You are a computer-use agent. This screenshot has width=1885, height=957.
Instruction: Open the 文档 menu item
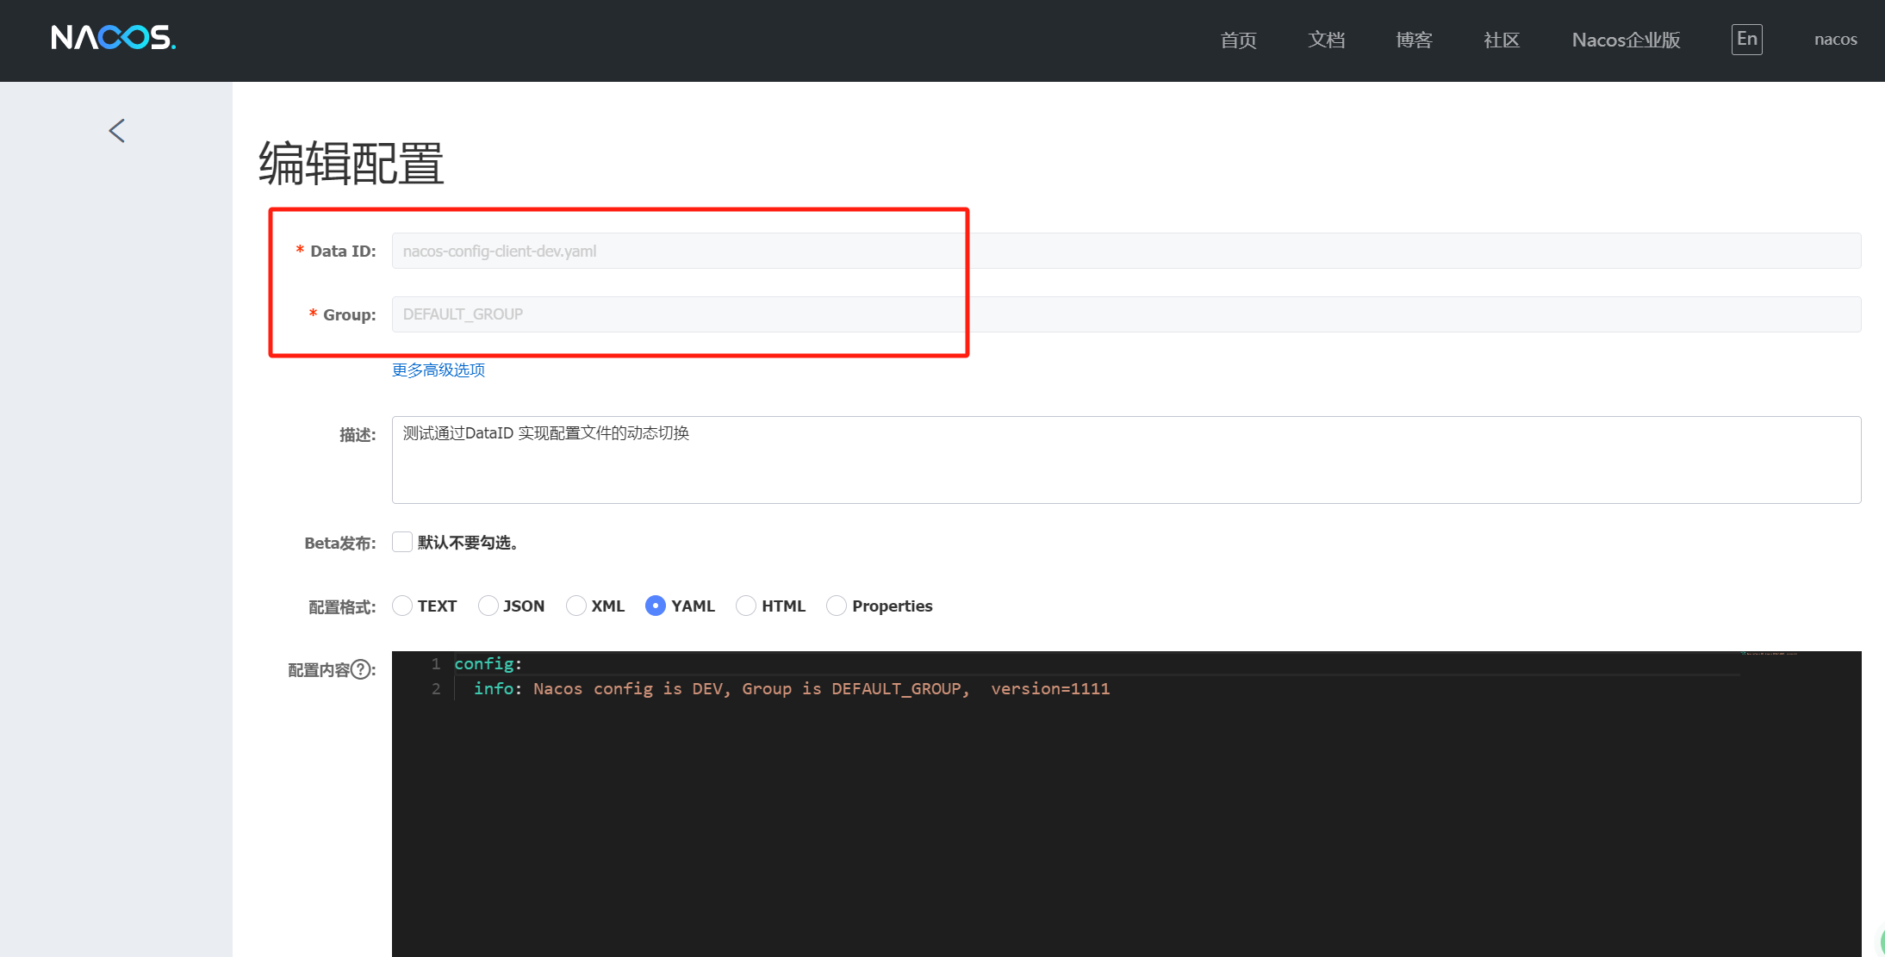(x=1326, y=40)
